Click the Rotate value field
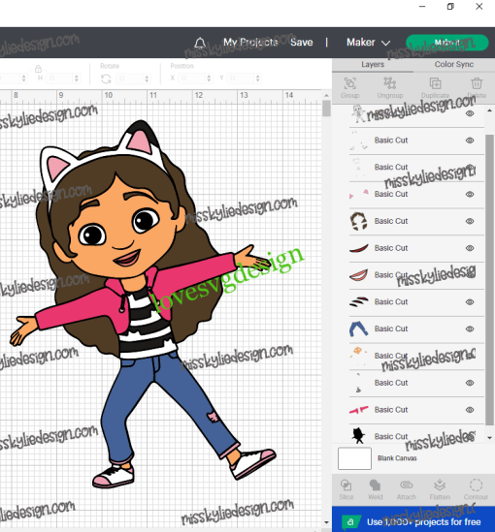The width and height of the screenshot is (495, 532). pos(129,78)
